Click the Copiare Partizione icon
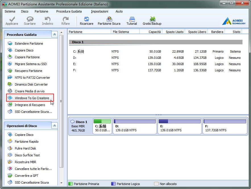The image size is (251, 189). [x=10, y=57]
